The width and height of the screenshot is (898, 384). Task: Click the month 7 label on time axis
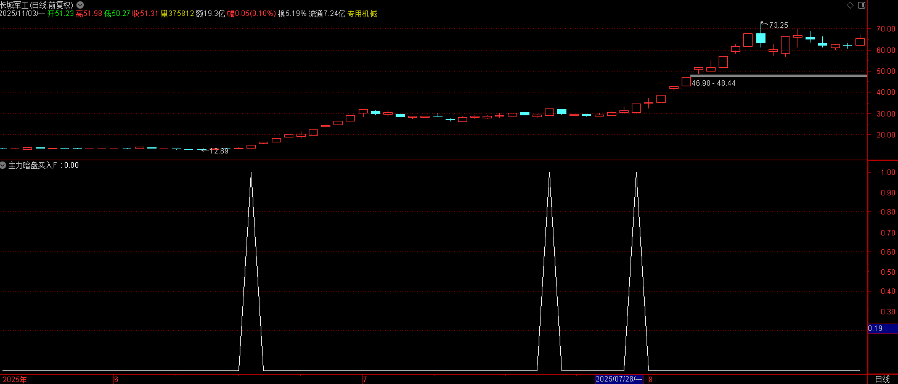click(x=365, y=380)
